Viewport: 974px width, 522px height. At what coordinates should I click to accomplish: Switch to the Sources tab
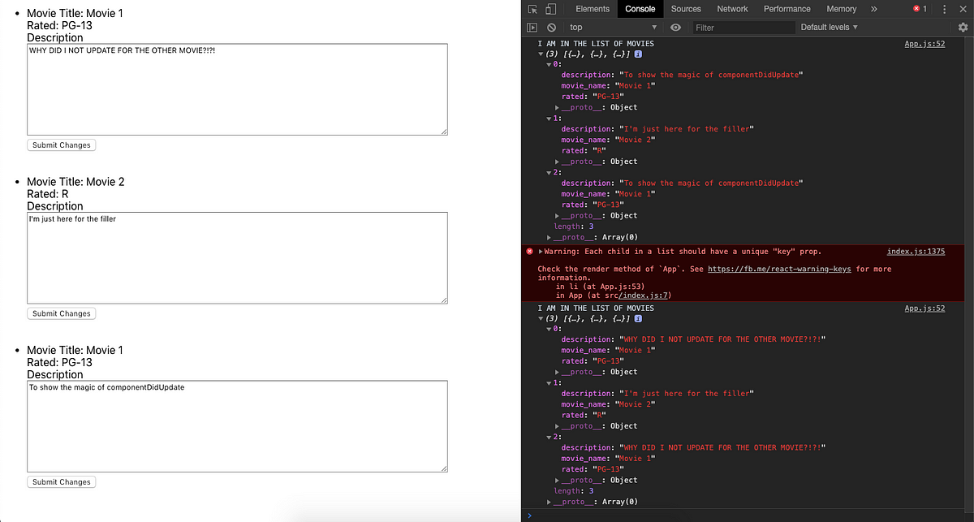tap(686, 9)
